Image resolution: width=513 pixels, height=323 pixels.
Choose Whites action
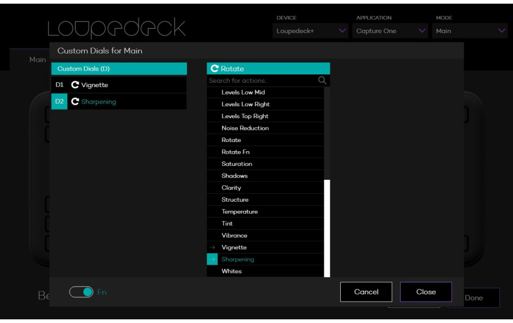pyautogui.click(x=265, y=271)
